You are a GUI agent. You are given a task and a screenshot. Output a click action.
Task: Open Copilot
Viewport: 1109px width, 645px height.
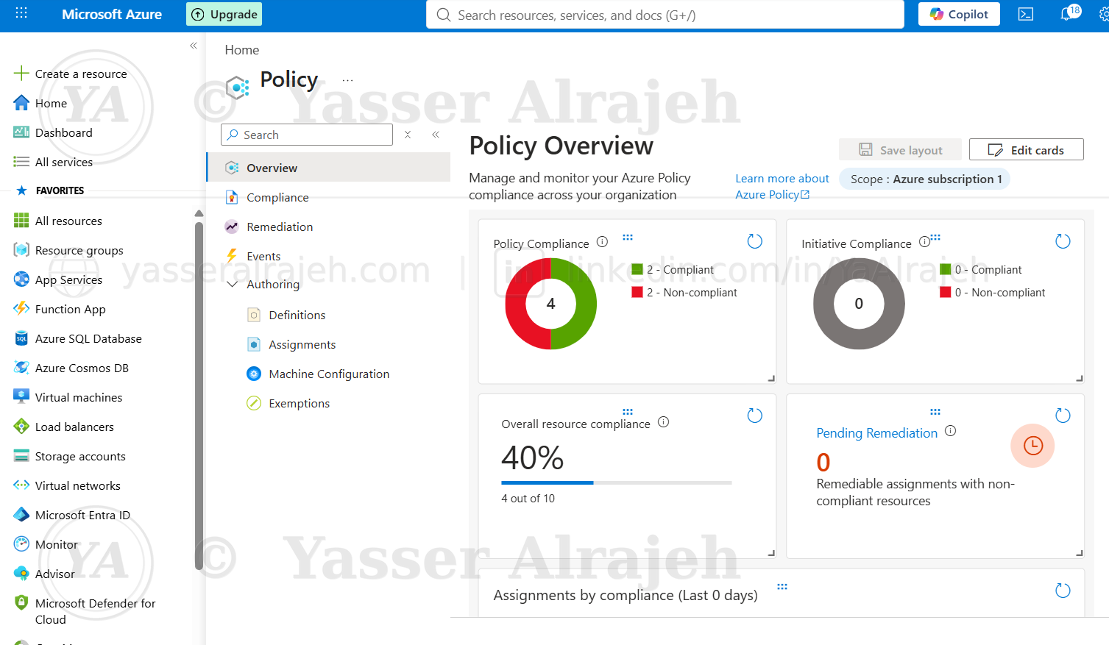point(959,14)
